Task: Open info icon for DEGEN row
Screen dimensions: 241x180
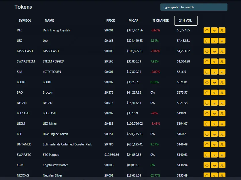Action: point(207,103)
